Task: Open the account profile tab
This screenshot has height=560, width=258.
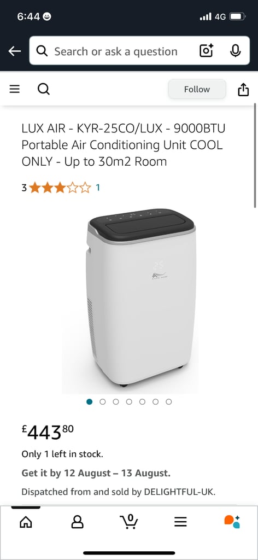Action: pos(77,522)
